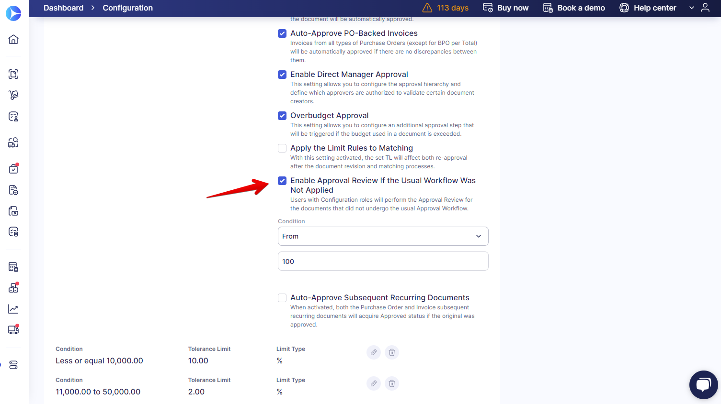Click Buy now in the header
Screen dimensions: 721x404
click(x=506, y=8)
